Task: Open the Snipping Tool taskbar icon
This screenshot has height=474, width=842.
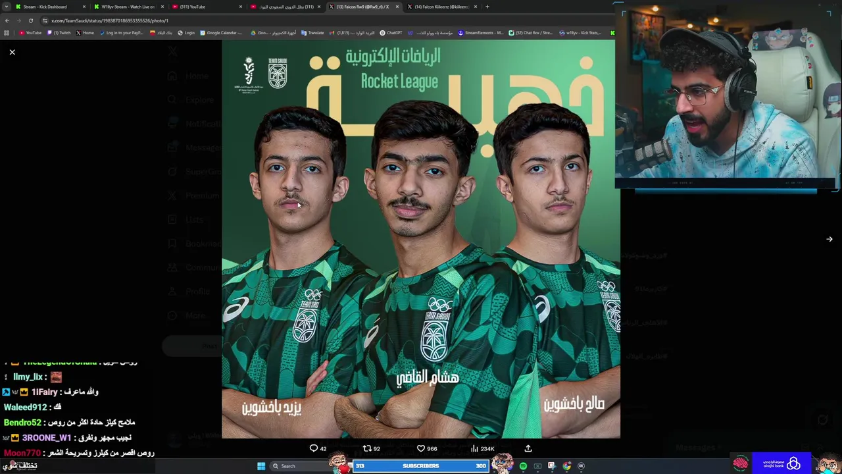Action: [552, 466]
